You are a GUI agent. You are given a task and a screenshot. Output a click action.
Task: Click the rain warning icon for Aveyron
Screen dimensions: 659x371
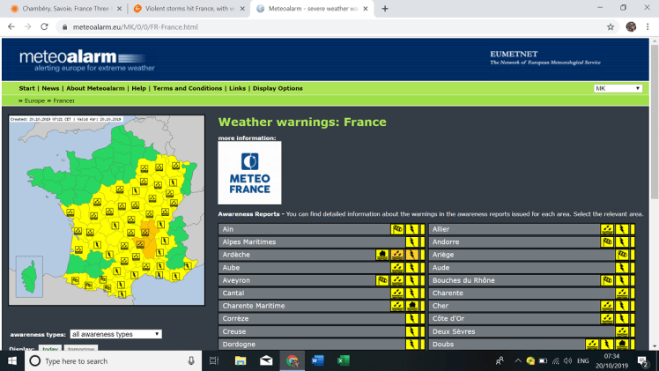[x=397, y=280]
